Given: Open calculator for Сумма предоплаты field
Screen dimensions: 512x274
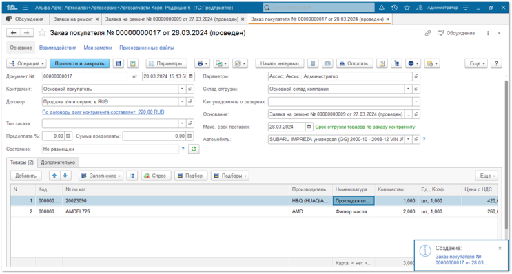Looking at the screenshot, I should [190, 136].
